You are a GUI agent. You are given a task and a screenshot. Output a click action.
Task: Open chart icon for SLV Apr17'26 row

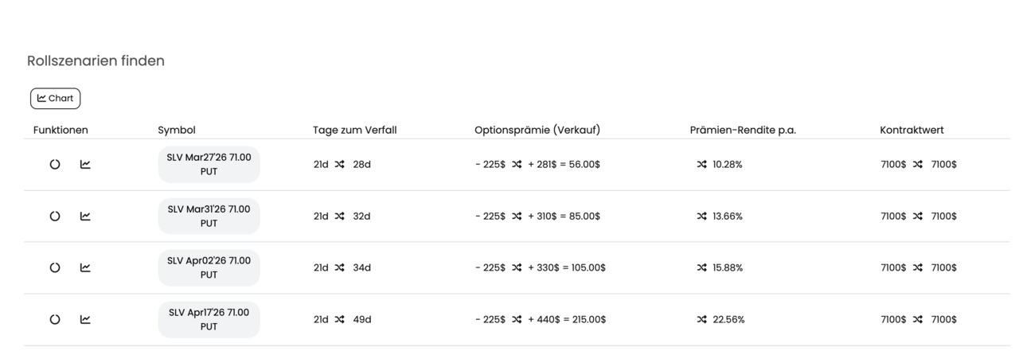pyautogui.click(x=85, y=320)
